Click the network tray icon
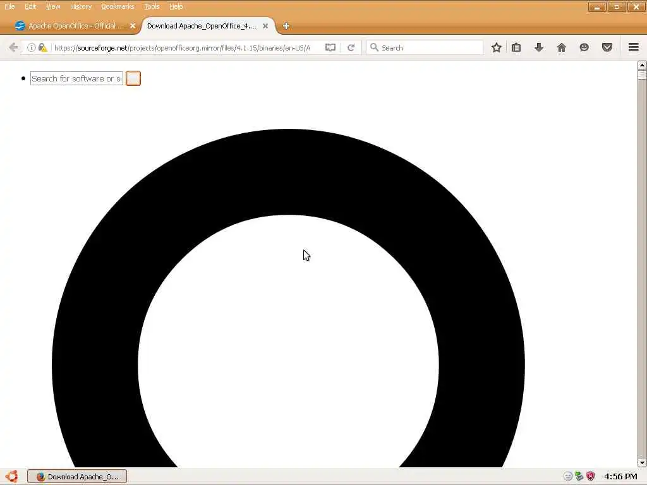647x485 pixels. (579, 476)
